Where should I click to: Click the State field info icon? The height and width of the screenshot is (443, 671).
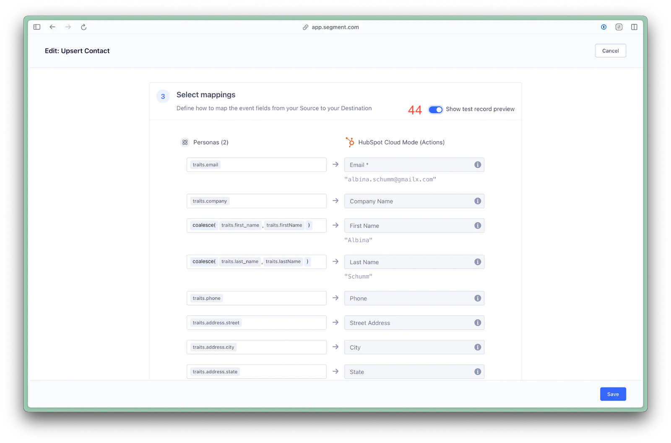coord(477,372)
